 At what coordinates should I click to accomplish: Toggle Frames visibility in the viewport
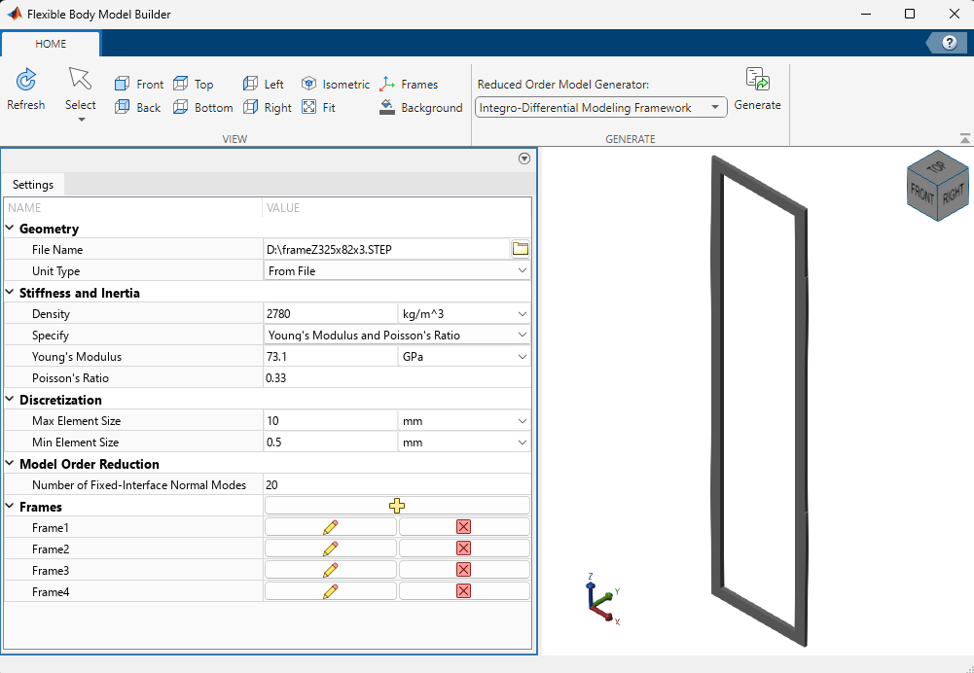point(410,84)
